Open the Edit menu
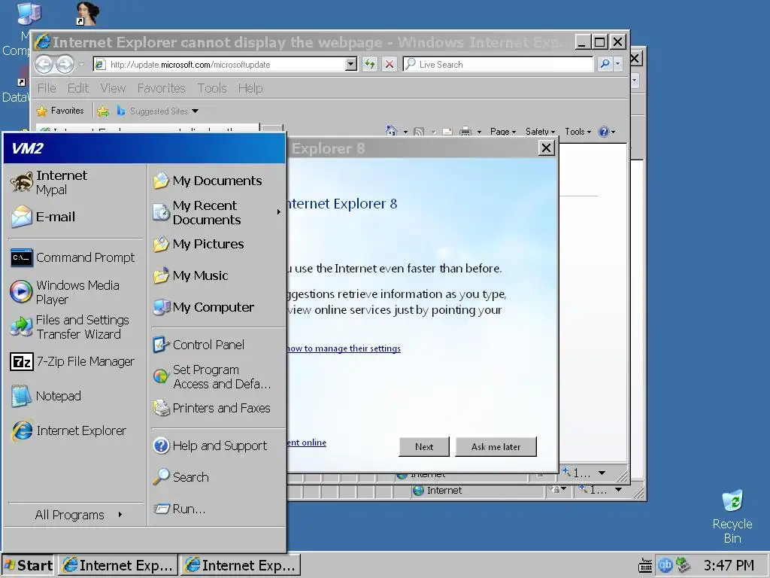The image size is (770, 578). [x=78, y=88]
